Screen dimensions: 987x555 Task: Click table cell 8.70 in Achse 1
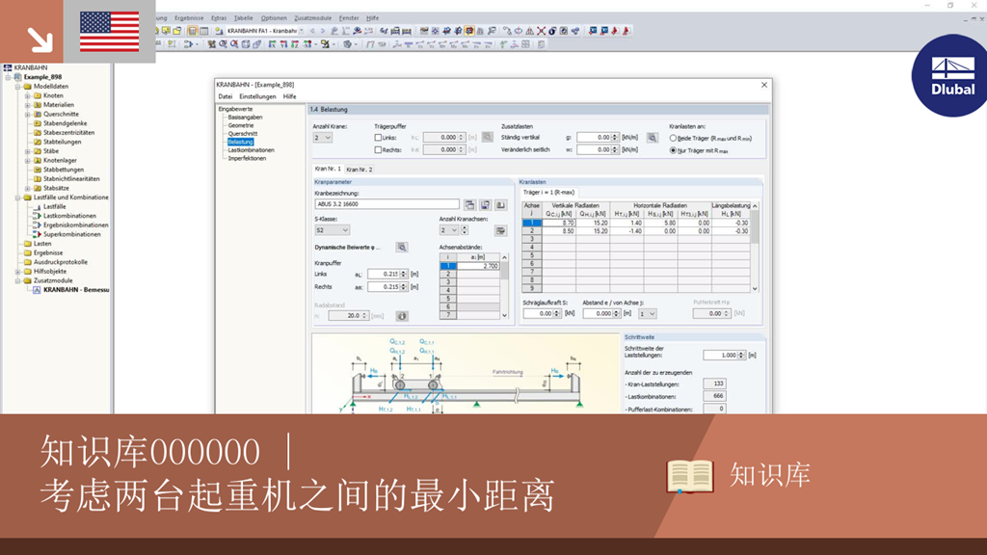[x=558, y=223]
